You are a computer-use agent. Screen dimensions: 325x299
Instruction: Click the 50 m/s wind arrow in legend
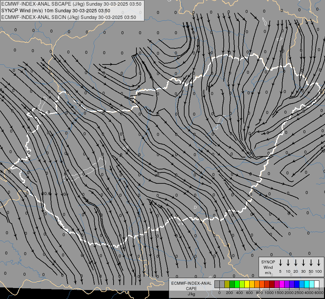(311, 263)
